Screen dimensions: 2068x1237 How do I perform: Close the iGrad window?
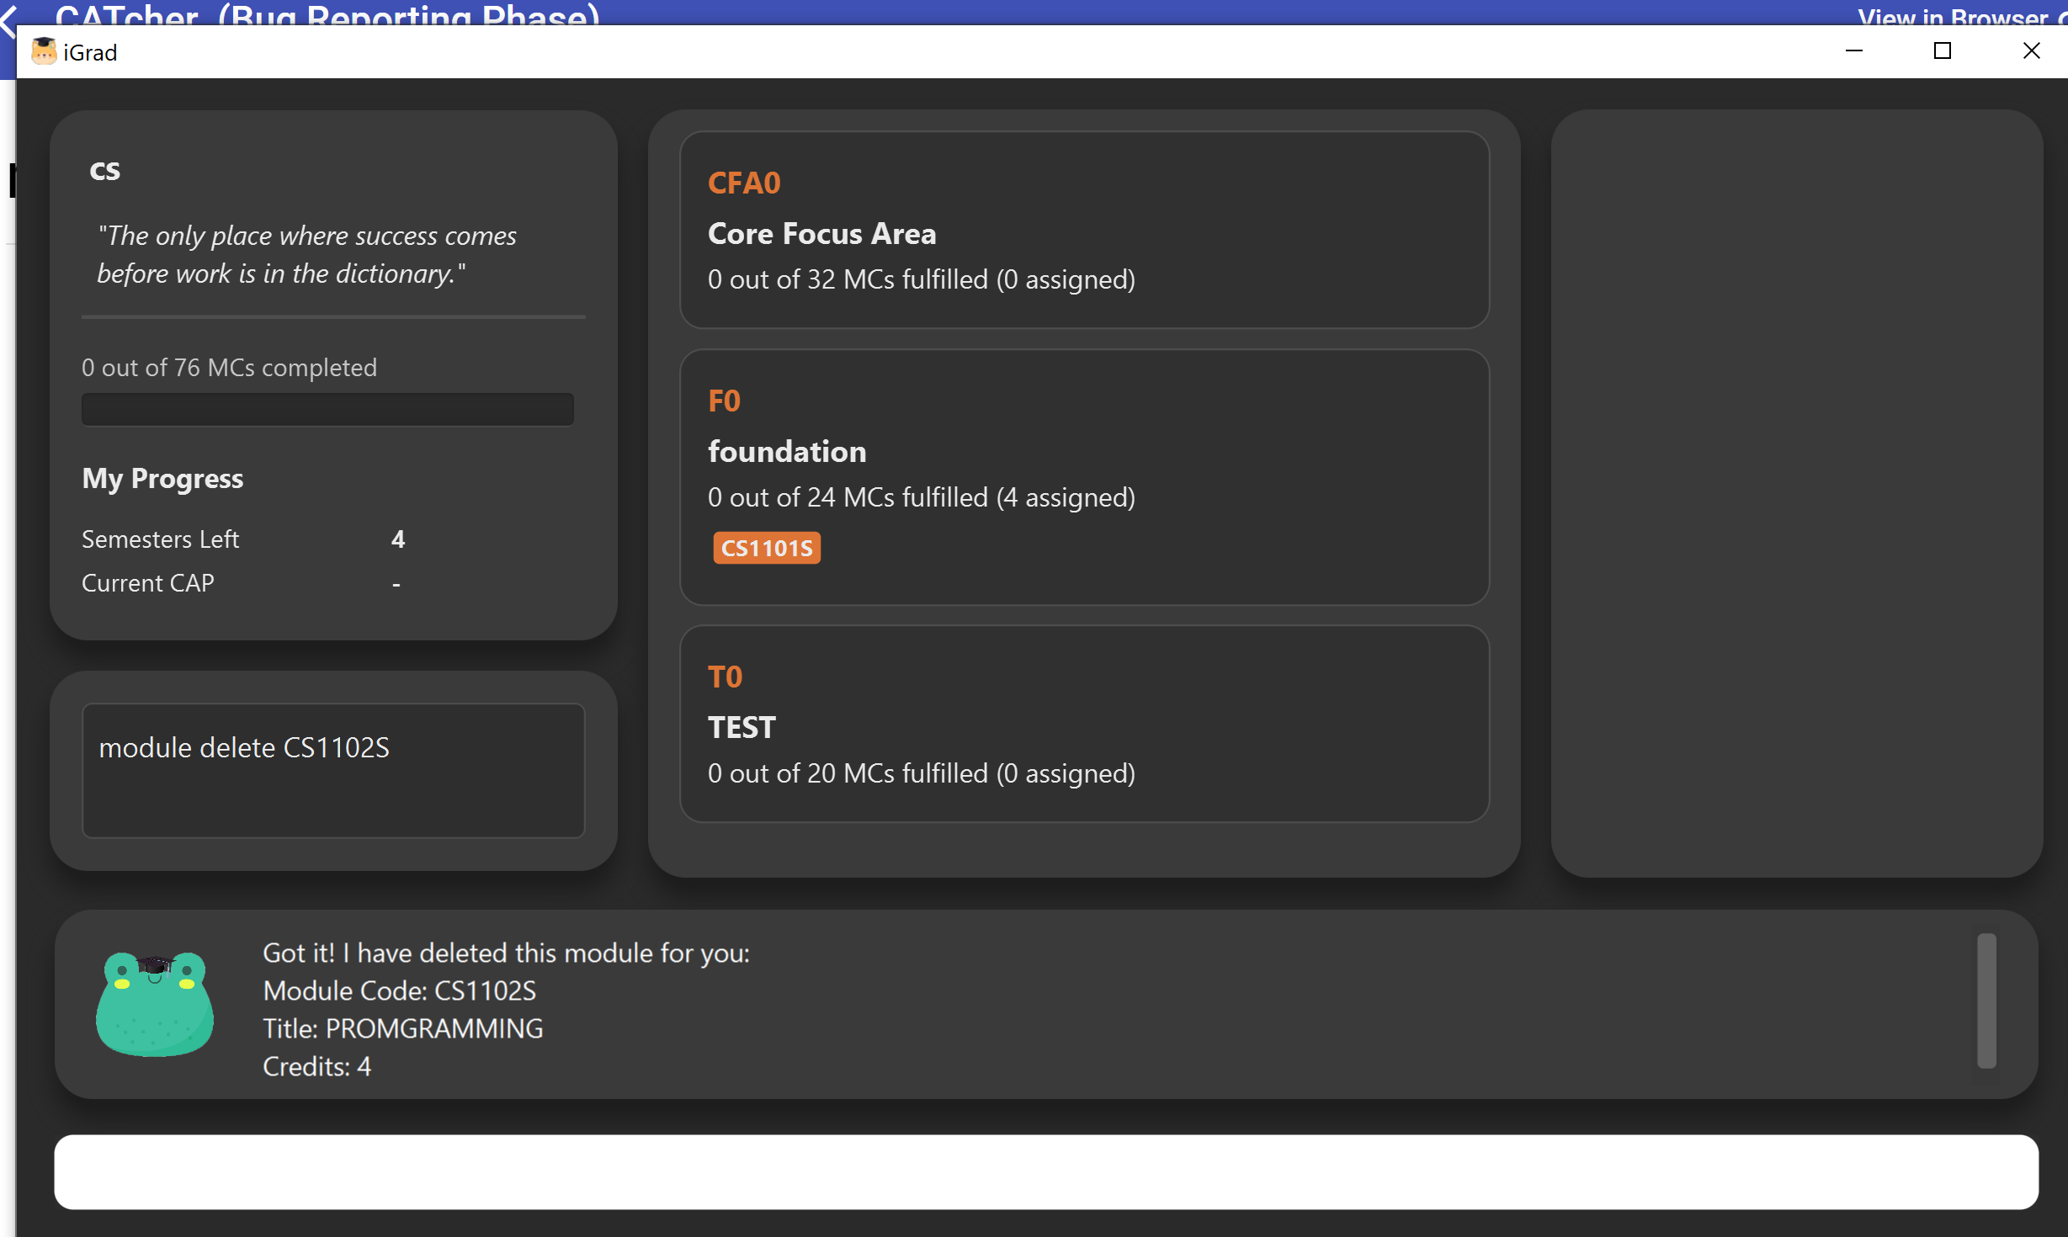2031,51
